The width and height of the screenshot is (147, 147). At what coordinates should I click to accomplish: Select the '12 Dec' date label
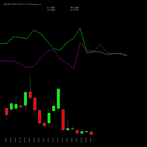pyautogui.click(x=44, y=140)
